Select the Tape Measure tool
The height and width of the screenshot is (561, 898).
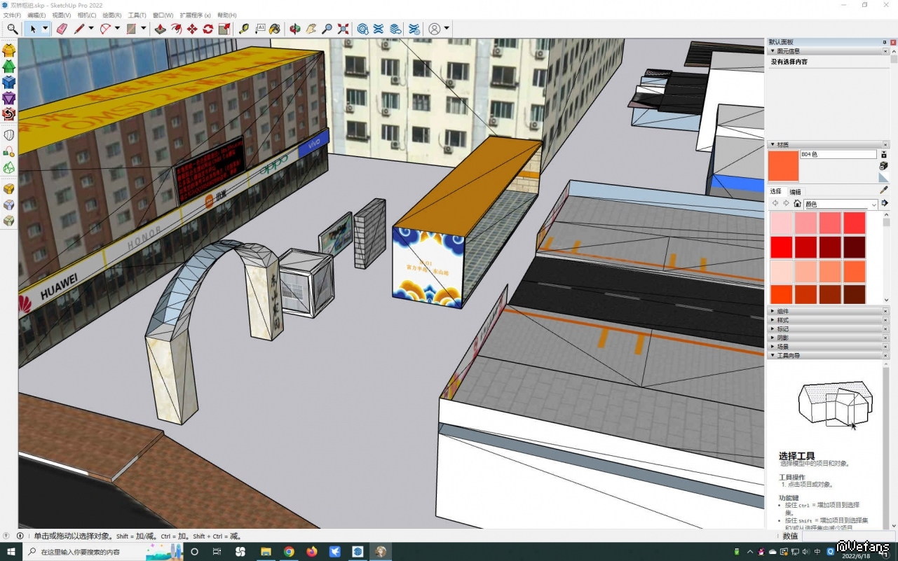243,29
